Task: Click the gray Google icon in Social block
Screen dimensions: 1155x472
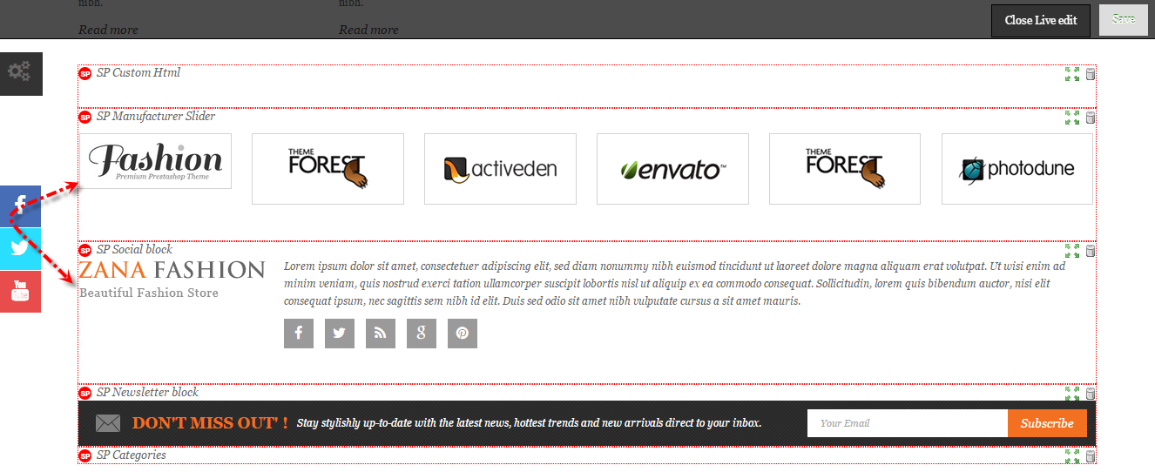Action: click(422, 334)
